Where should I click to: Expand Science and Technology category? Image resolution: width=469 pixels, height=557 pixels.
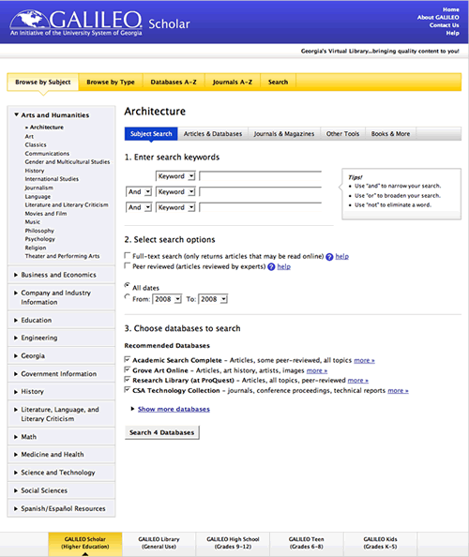[16, 473]
